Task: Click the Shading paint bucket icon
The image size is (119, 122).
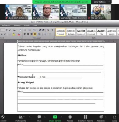Action: point(45,34)
